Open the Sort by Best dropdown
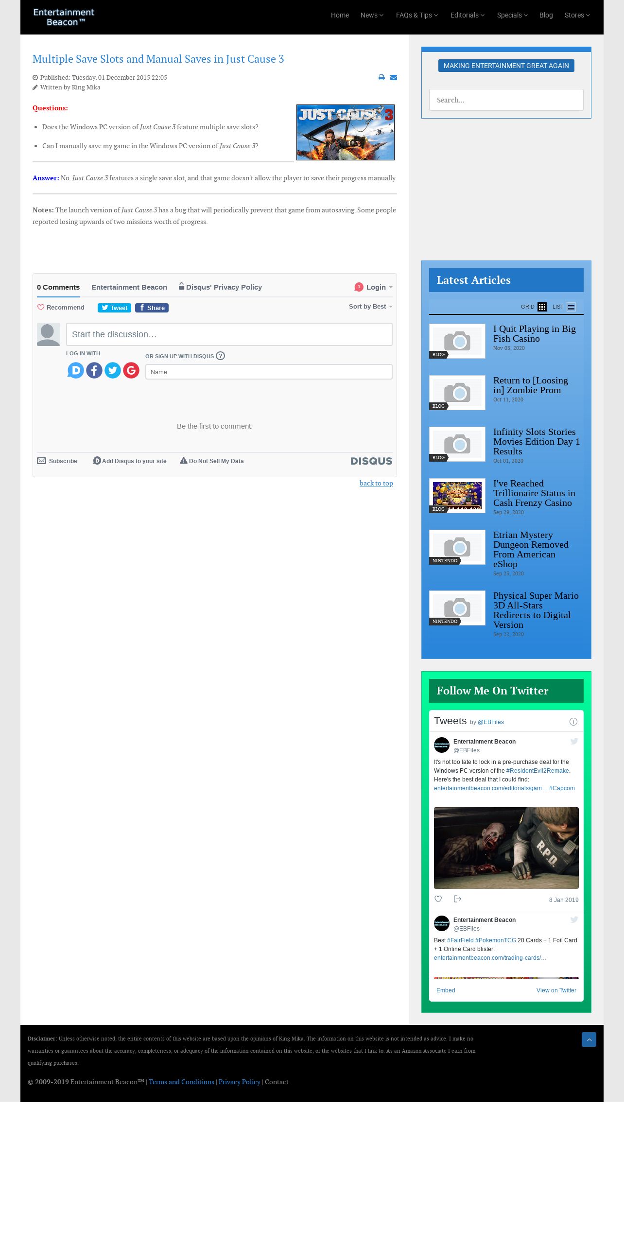This screenshot has width=624, height=1248. click(x=370, y=307)
